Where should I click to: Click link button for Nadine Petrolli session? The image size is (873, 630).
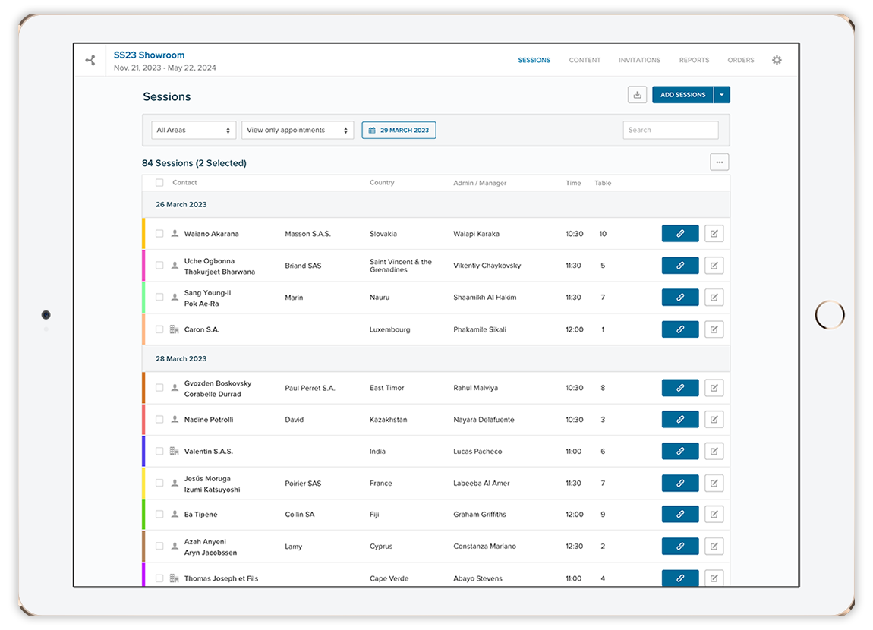pos(680,420)
